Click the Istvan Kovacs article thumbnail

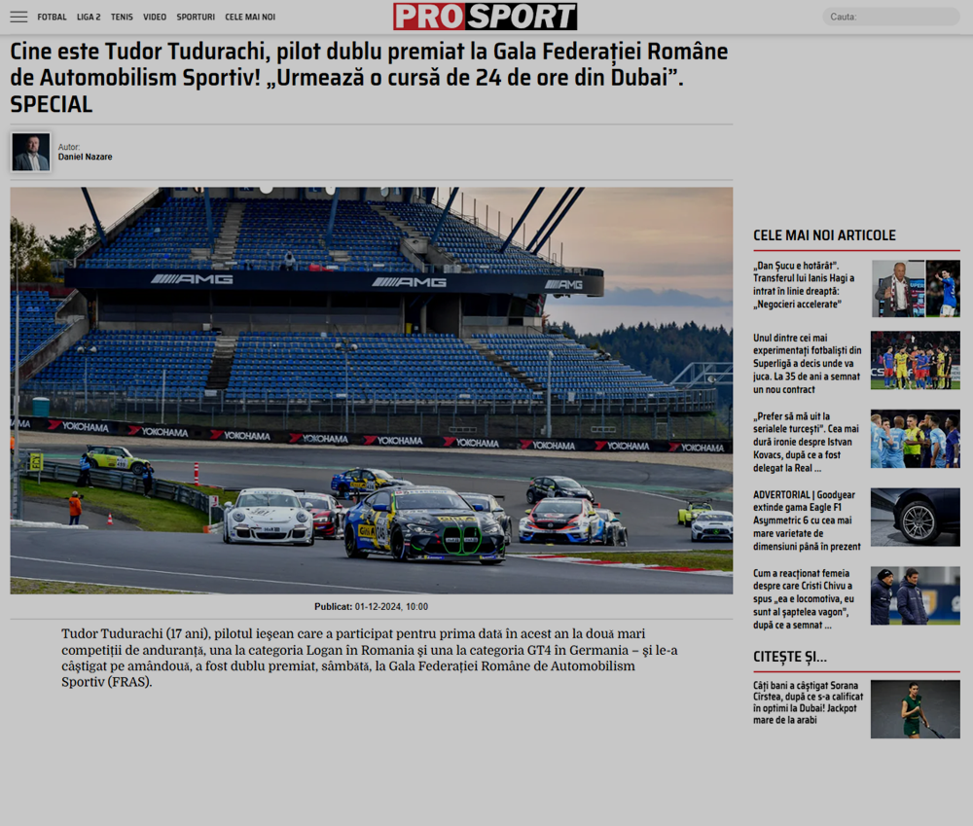(x=915, y=439)
